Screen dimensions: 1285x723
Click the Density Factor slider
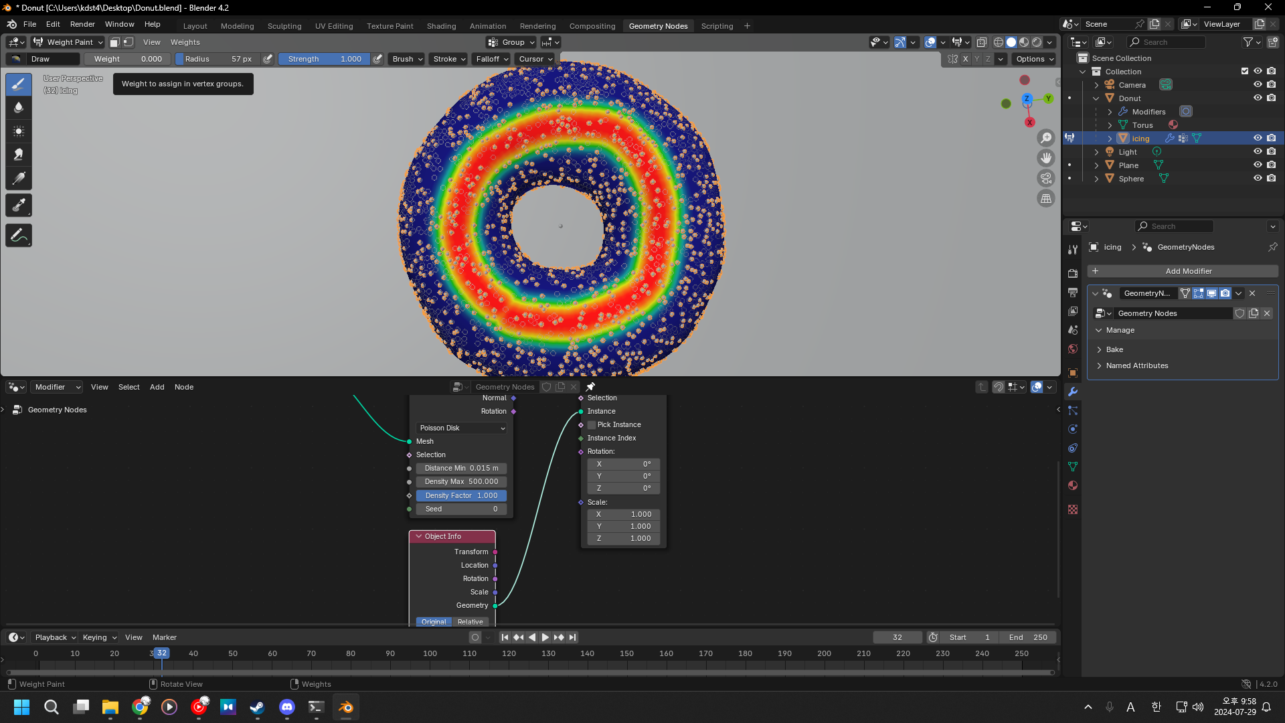point(461,496)
